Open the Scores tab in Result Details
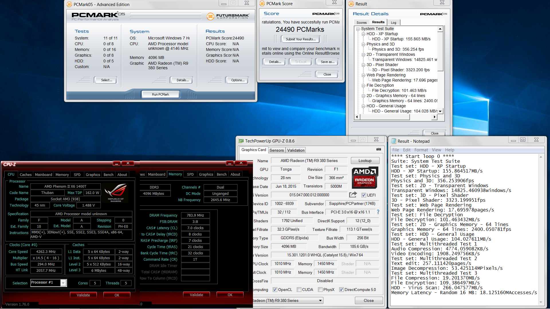The width and height of the screenshot is (550, 309). 362,23
